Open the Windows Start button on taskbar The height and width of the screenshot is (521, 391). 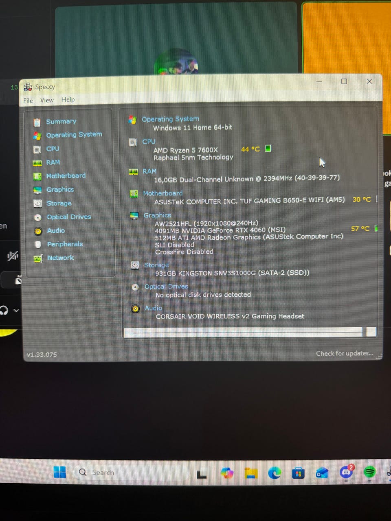[60, 472]
